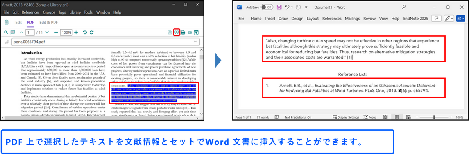Go to previous PDF page with up chevron
This screenshot has width=469, height=154.
21,32
